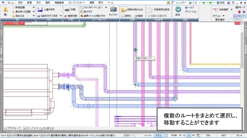Click the print (印刷) printer icon

tap(67, 10)
